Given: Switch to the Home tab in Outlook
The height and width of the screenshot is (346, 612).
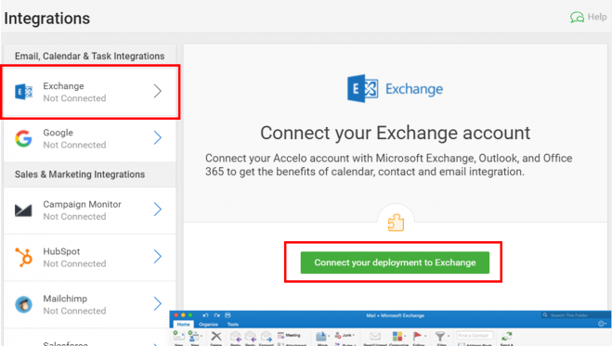Looking at the screenshot, I should tap(184, 324).
